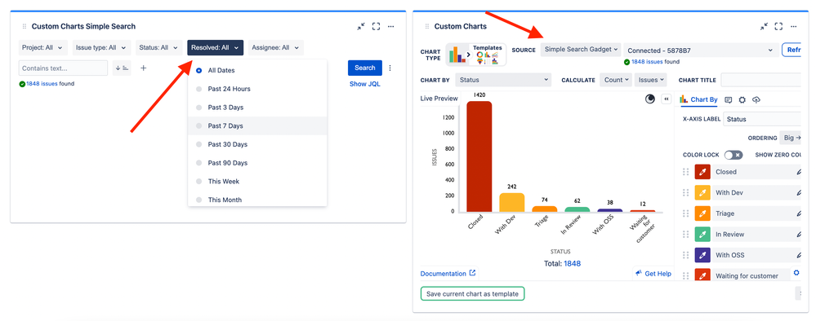Open the chart description comment-icon tab

tap(728, 99)
